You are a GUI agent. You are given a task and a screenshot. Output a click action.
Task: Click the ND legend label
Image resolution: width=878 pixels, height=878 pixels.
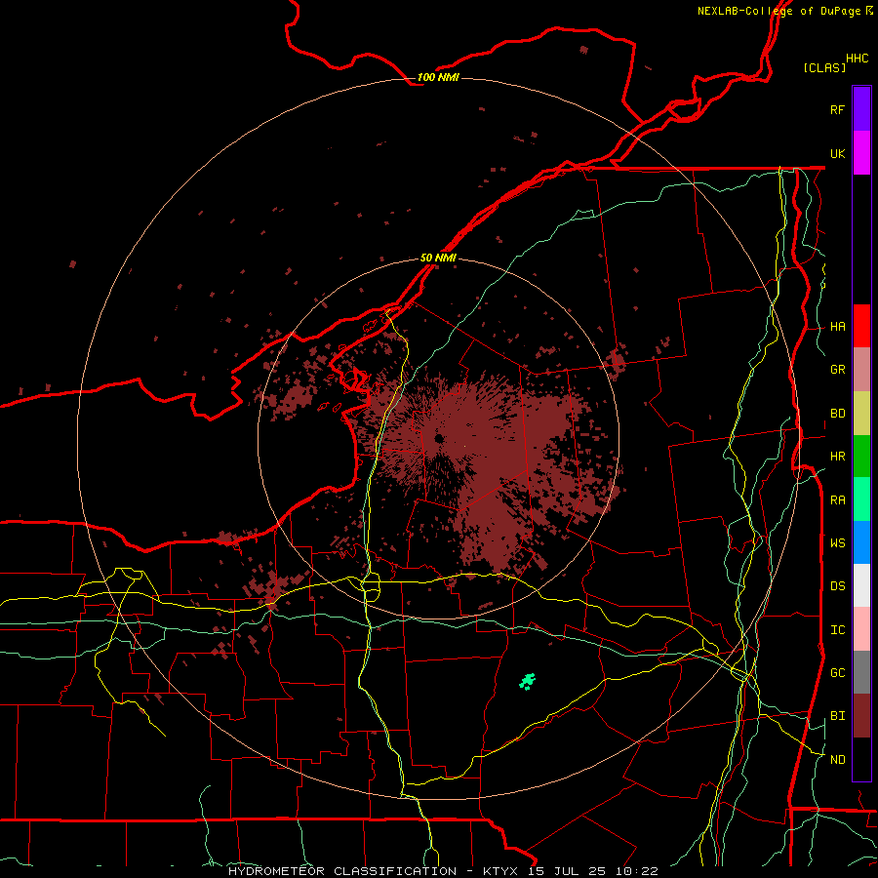click(x=837, y=760)
